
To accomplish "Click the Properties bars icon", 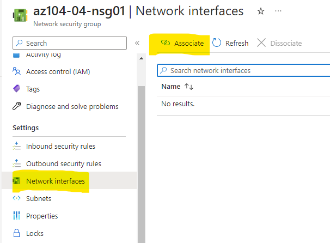I will [x=17, y=216].
